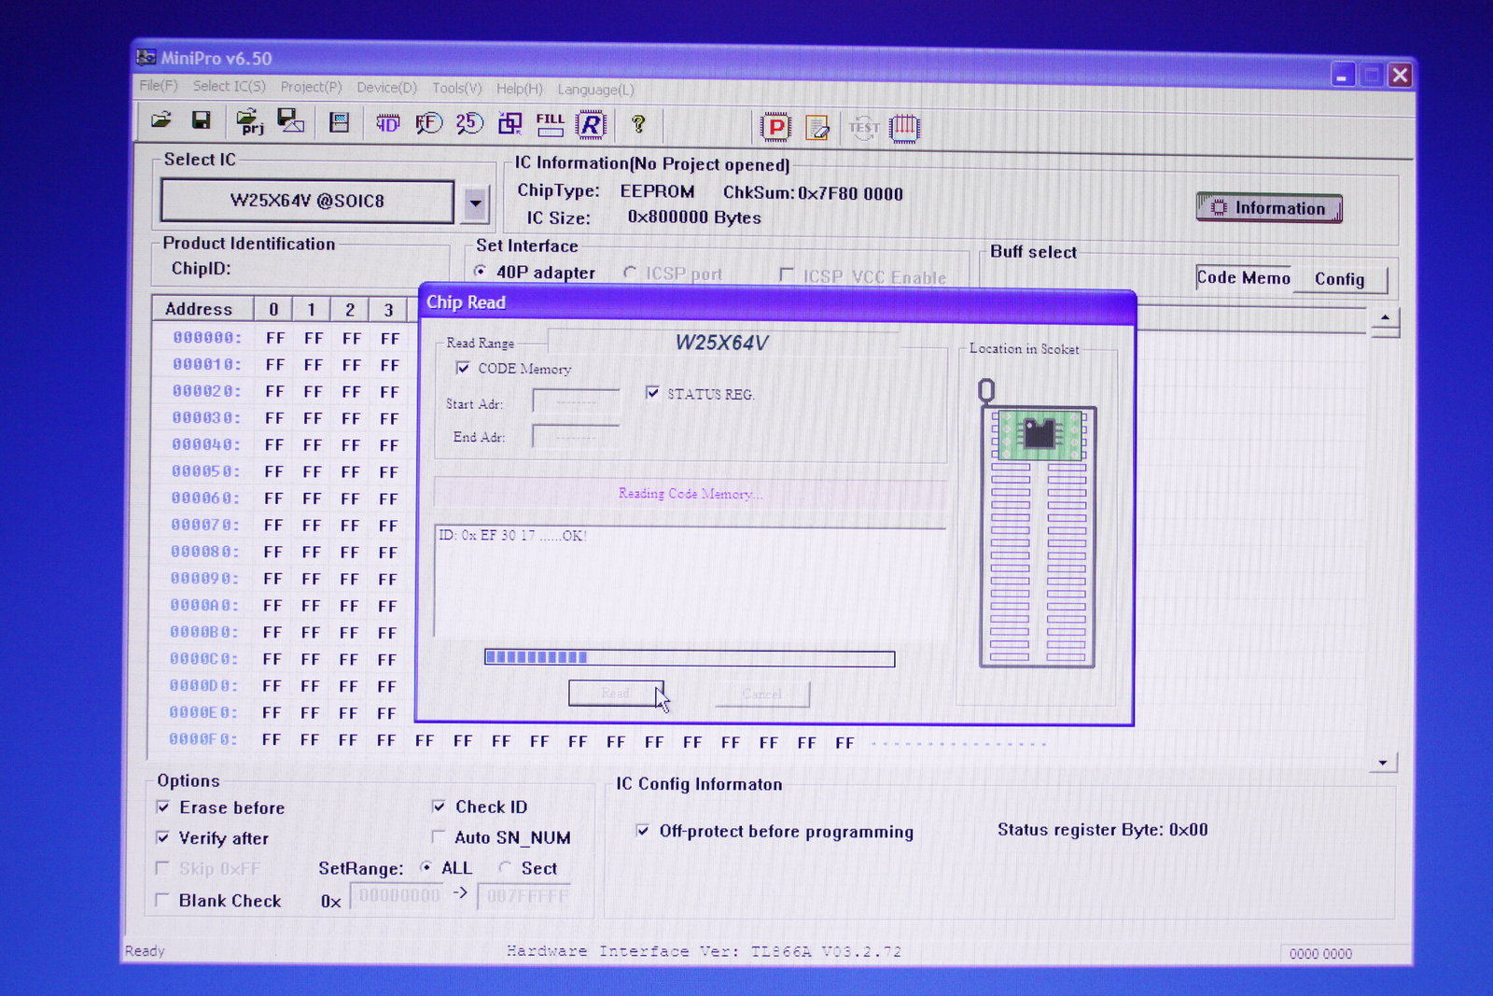The image size is (1493, 996).
Task: Select the ALL range radio button
Action: [x=426, y=867]
